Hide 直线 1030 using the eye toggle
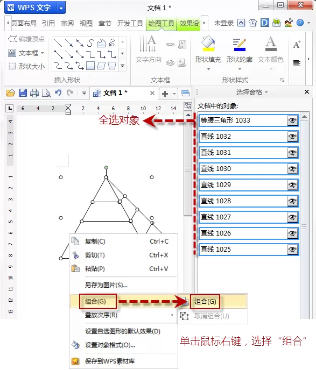Viewport: 316px width, 370px height. pos(292,169)
